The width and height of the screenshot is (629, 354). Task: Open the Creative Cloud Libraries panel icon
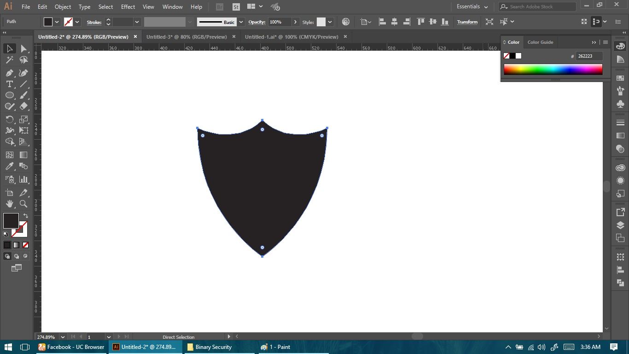tap(620, 168)
